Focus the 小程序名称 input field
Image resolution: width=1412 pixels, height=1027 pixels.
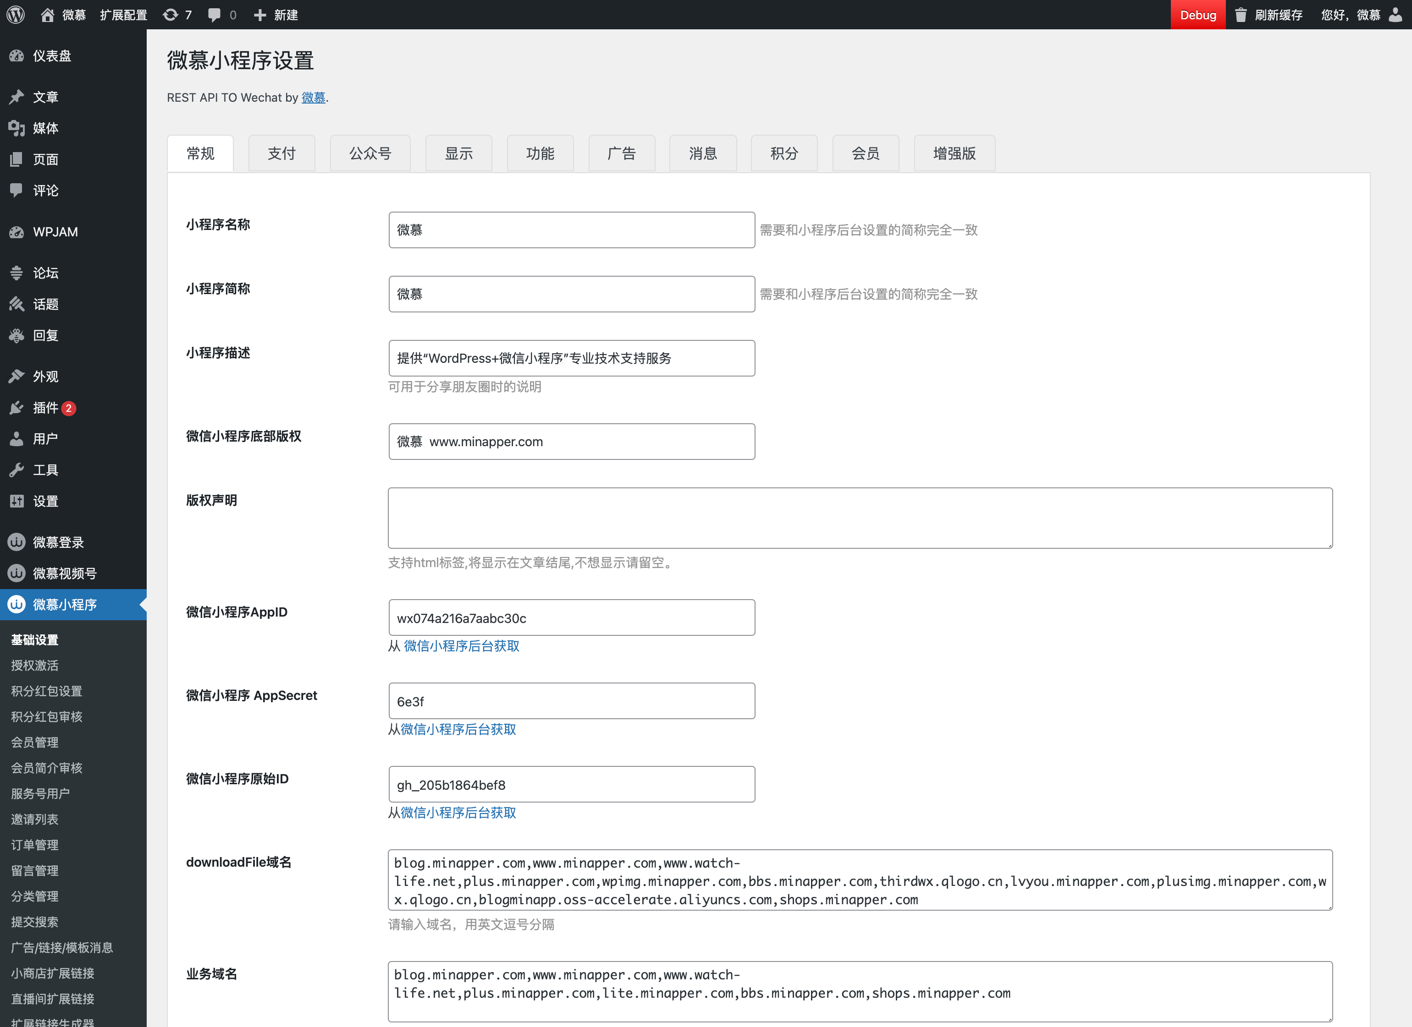(x=572, y=229)
